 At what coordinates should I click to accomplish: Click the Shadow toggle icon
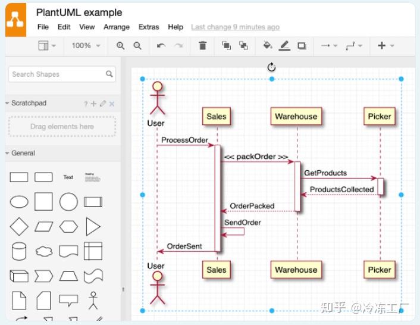point(302,46)
